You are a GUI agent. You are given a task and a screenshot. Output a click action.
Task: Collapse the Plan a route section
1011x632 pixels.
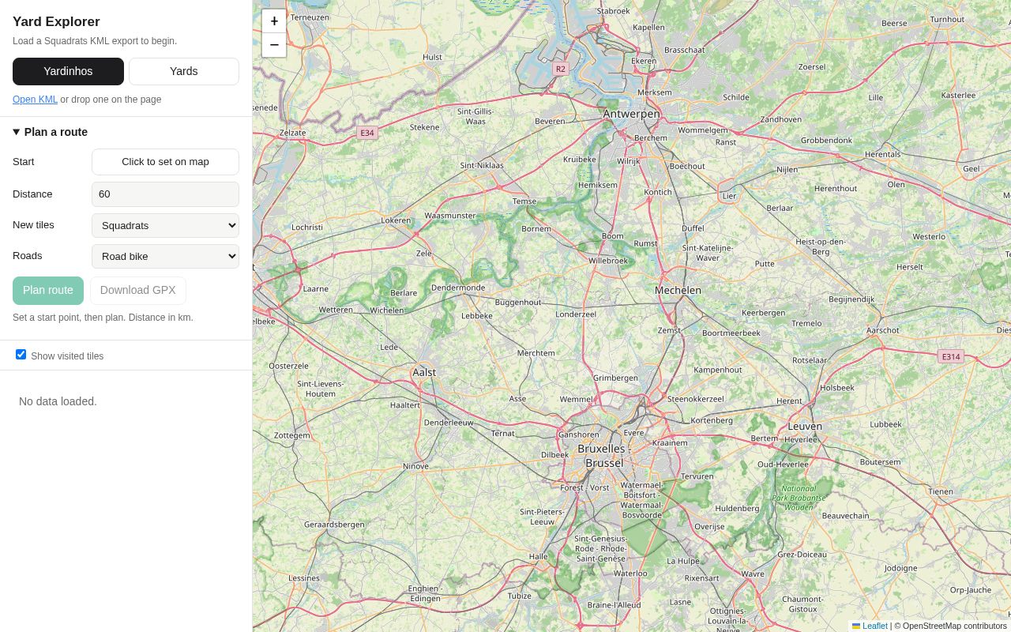click(x=51, y=132)
